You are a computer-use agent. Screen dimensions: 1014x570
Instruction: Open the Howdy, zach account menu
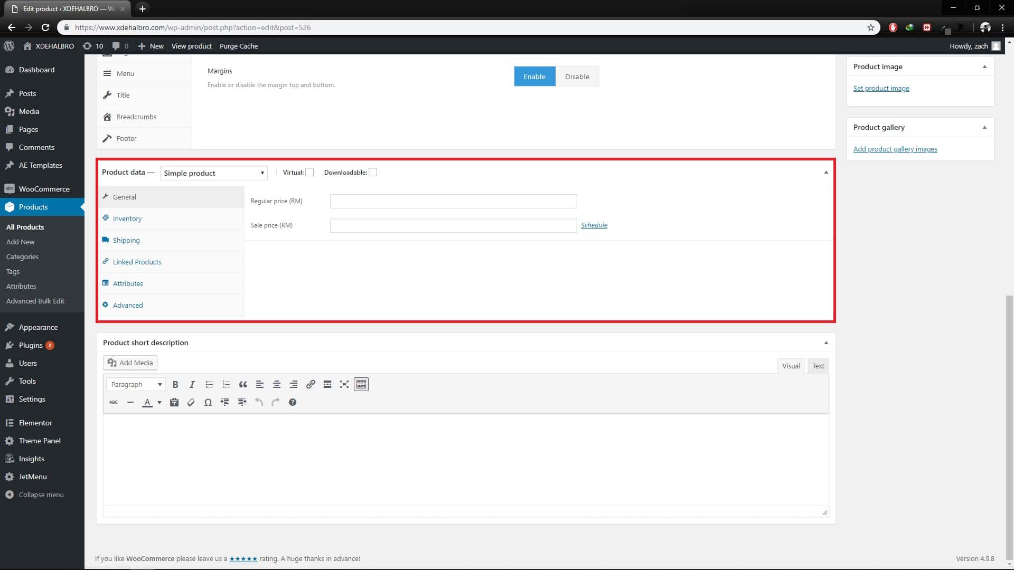975,46
